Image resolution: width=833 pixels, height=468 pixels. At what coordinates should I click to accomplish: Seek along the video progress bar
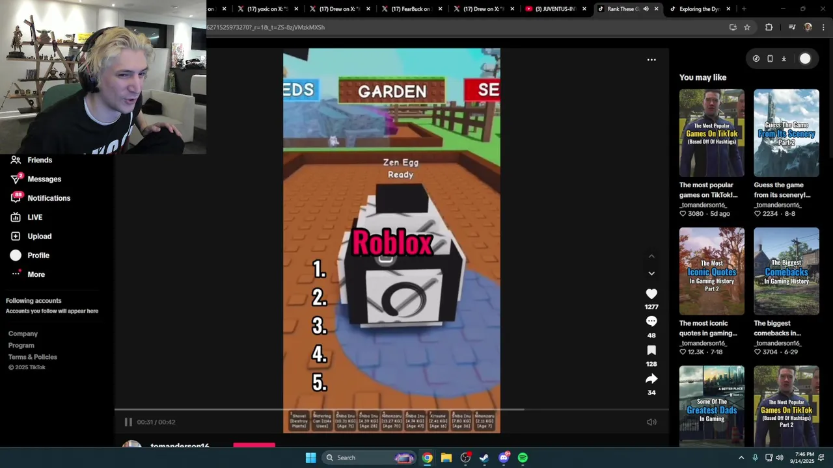coord(392,409)
